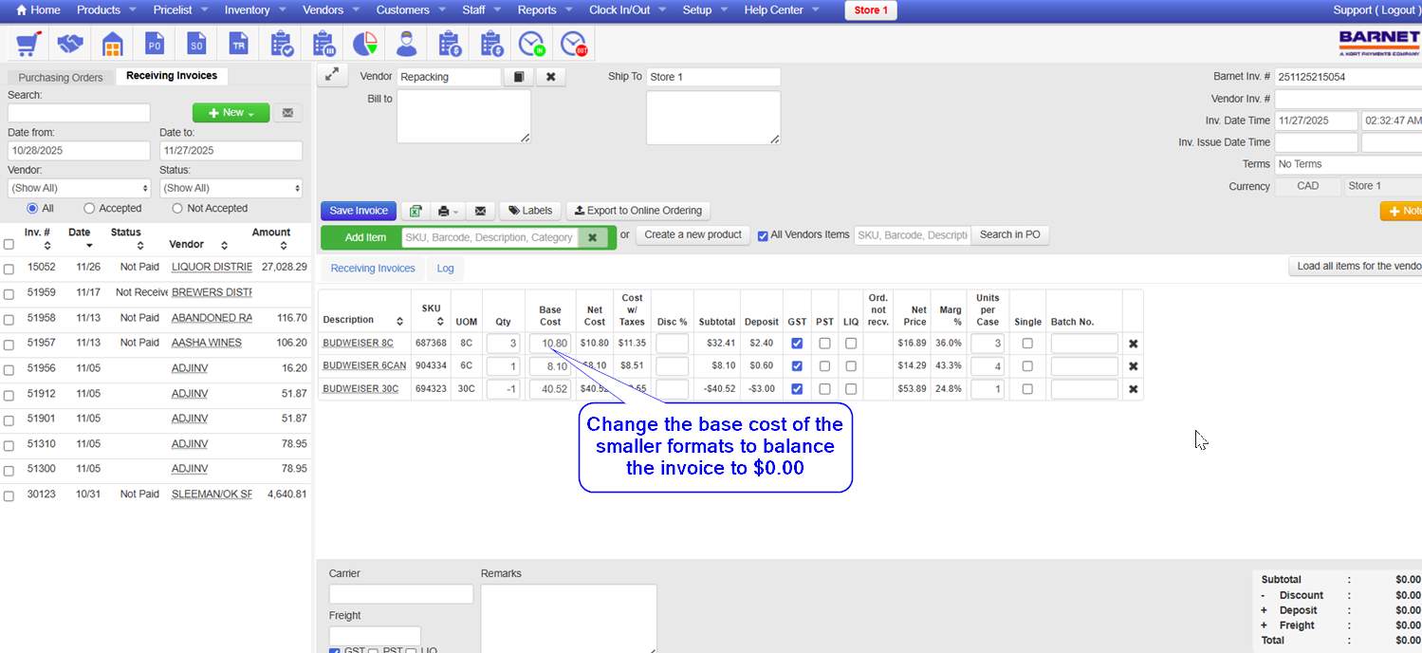
Task: Click the staff person icon
Action: [406, 44]
